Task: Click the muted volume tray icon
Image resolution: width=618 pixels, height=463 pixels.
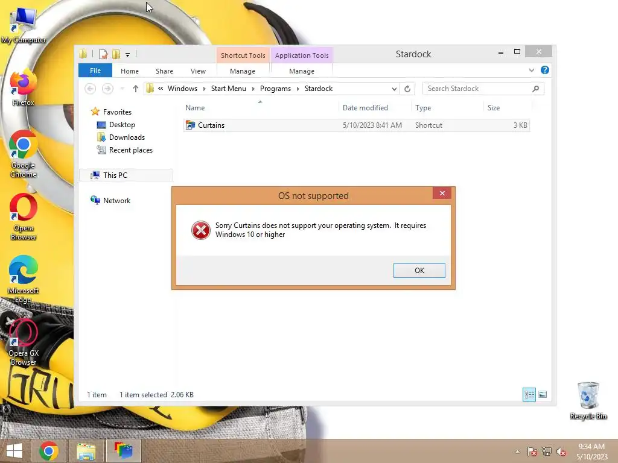Action: coord(561,452)
